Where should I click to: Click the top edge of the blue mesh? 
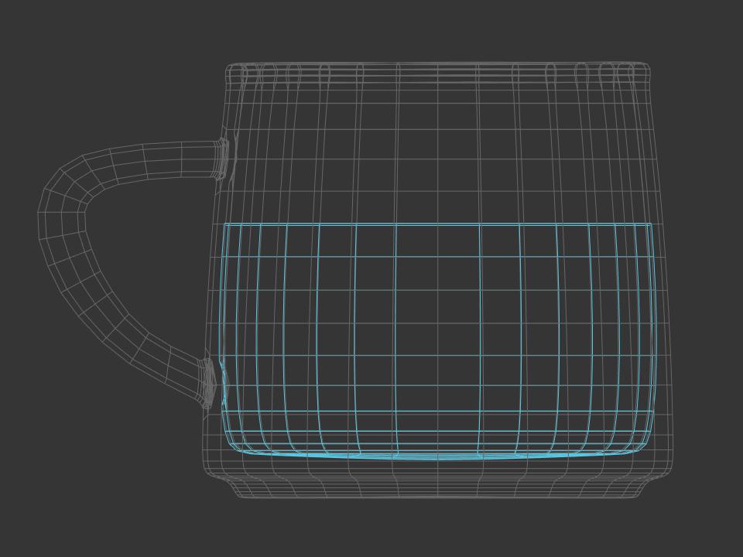438,224
